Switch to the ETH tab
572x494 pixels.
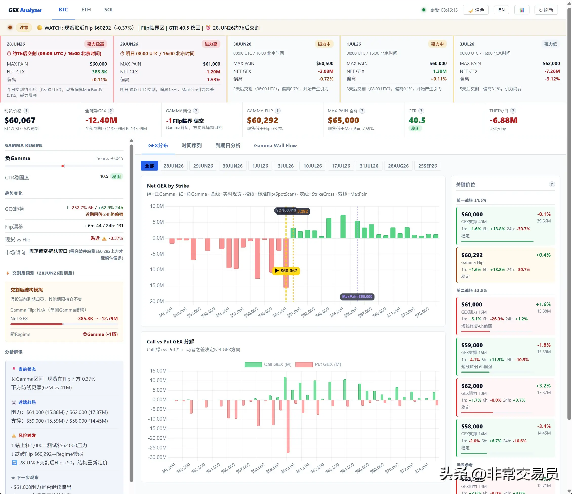pyautogui.click(x=86, y=10)
